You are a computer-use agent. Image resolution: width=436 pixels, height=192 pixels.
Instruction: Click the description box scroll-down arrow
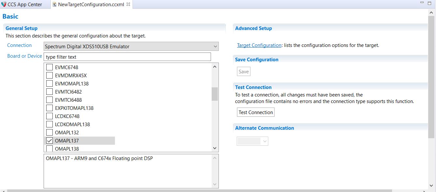215,185
